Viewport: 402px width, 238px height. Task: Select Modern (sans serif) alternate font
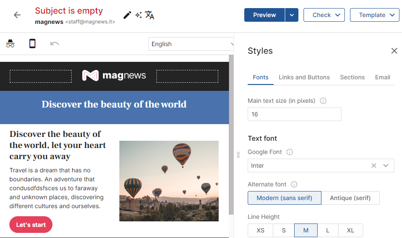[x=284, y=198]
